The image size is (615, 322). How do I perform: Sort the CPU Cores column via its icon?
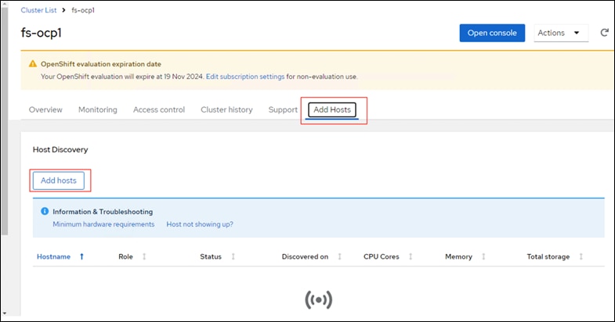coord(411,256)
